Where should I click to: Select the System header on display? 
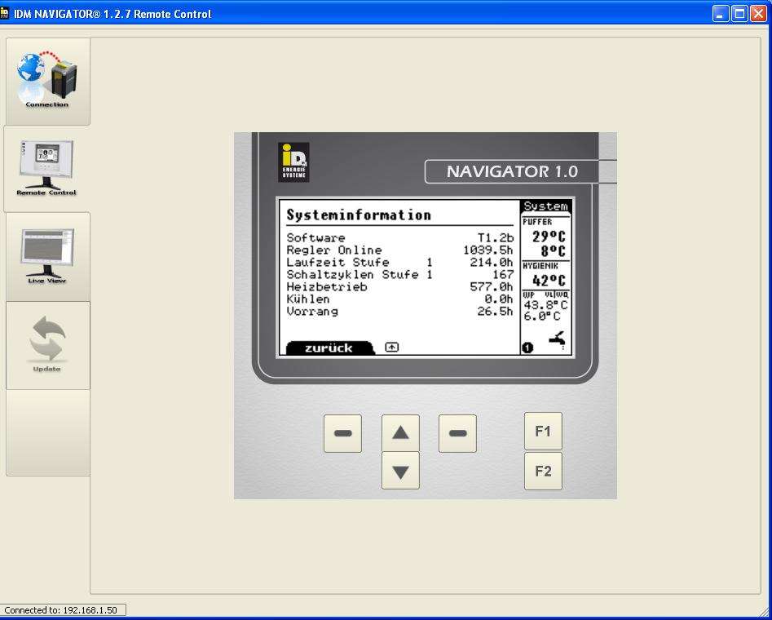tap(545, 206)
